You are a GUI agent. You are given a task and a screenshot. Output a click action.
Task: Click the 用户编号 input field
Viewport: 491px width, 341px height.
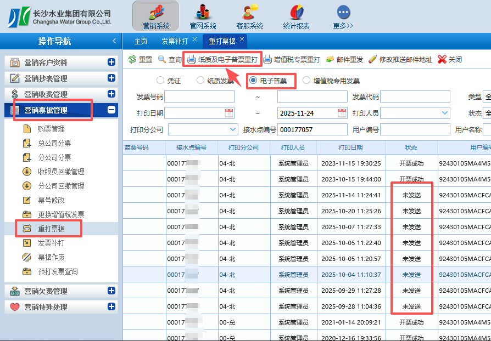coord(415,129)
